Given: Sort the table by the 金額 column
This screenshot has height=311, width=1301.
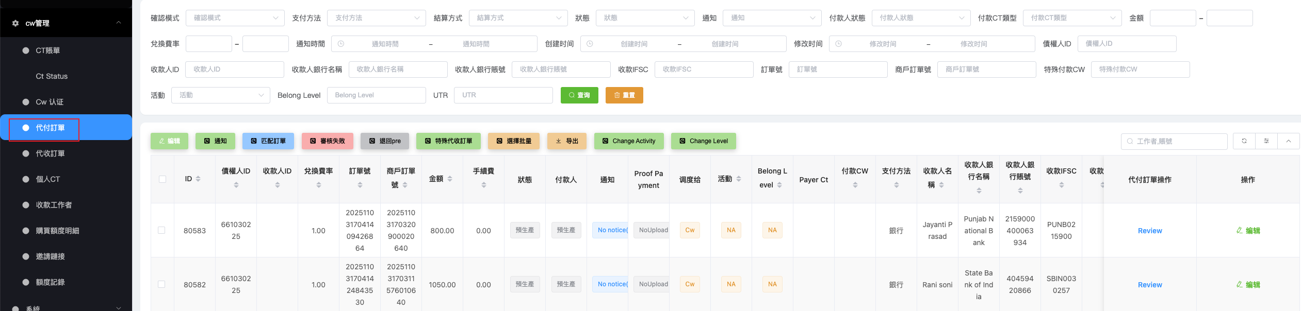Looking at the screenshot, I should tap(450, 179).
